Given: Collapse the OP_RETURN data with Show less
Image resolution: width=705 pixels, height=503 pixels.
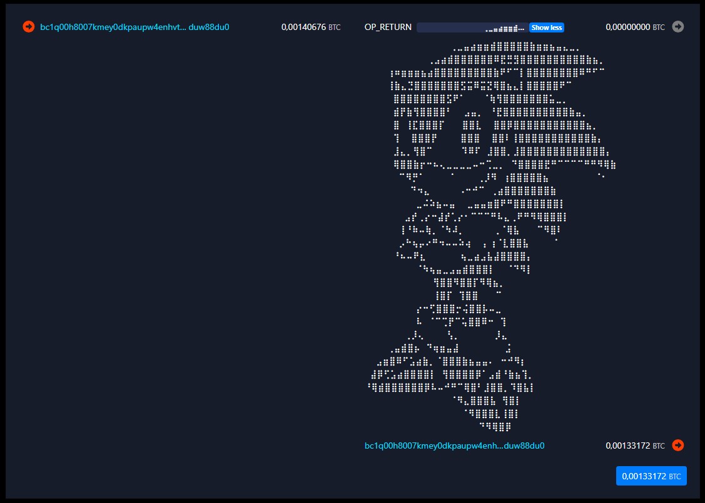Looking at the screenshot, I should [x=547, y=27].
